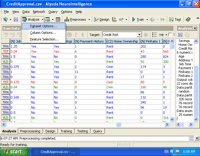Click the partition data table icon
The image size is (200, 156).
click(48, 19)
